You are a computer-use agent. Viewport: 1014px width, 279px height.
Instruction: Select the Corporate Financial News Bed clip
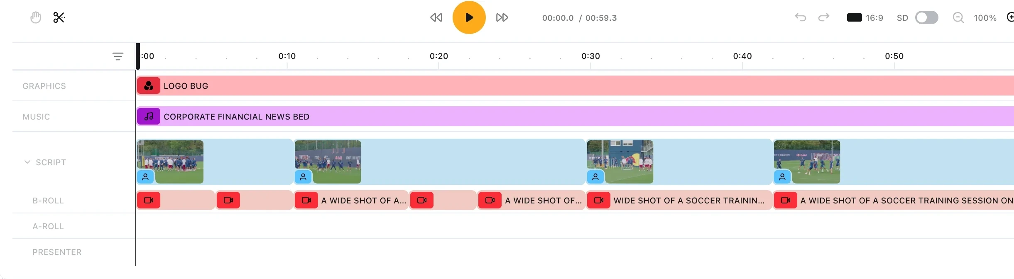point(576,117)
